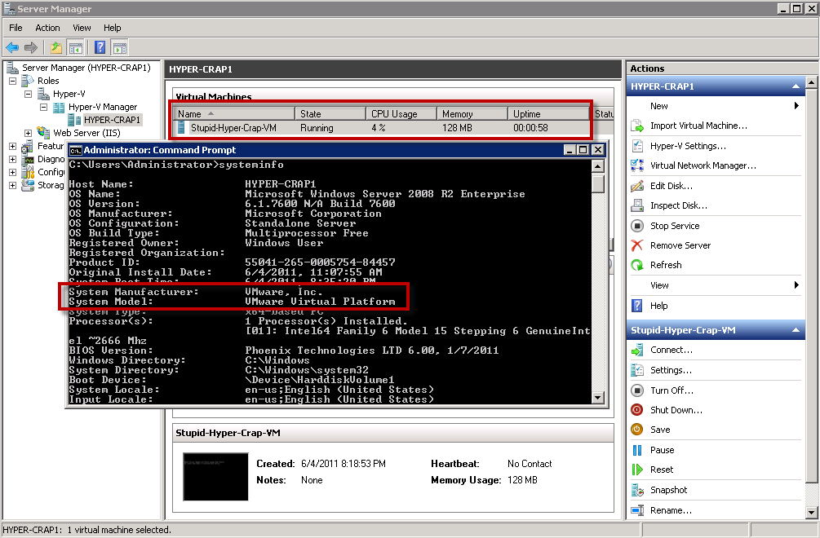Sort virtual machines by State column
The image size is (820, 538).
(x=330, y=114)
